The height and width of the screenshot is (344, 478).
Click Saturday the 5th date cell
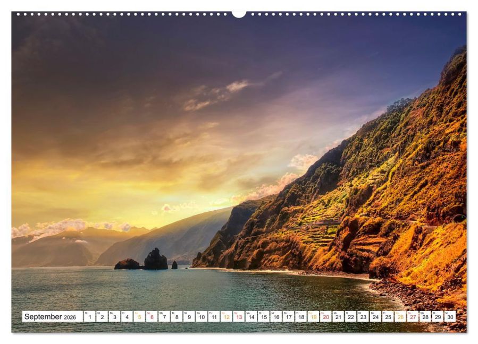[139, 316]
